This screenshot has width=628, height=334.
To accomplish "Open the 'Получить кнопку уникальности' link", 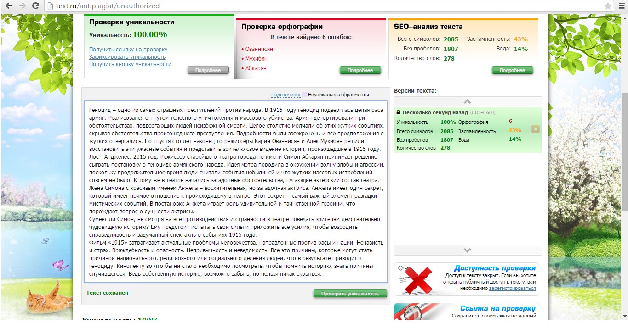I will [x=130, y=64].
